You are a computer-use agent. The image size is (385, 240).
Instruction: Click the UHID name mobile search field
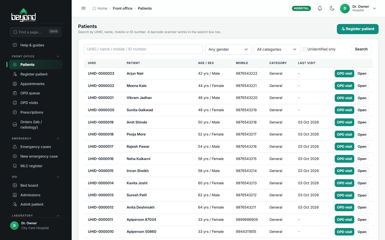click(x=143, y=49)
